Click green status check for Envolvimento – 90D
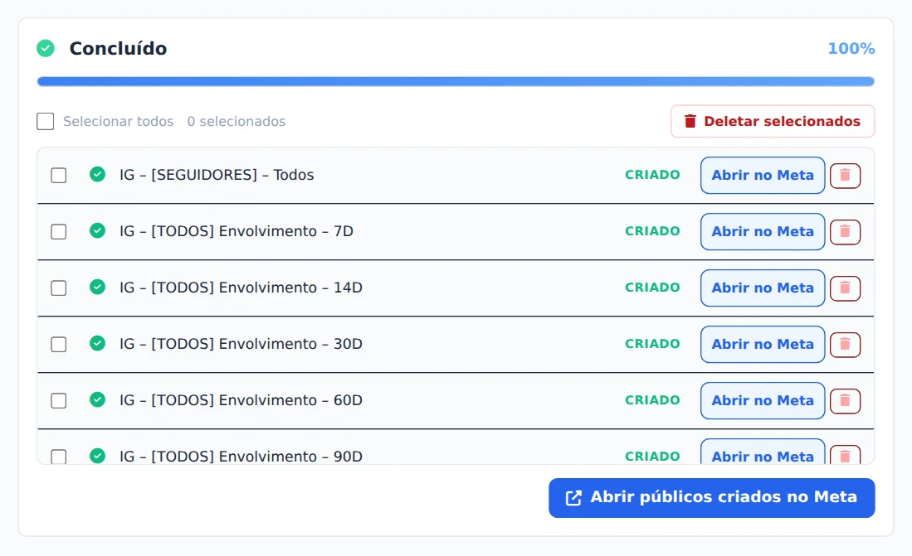Viewport: 912px width, 556px height. 98,456
